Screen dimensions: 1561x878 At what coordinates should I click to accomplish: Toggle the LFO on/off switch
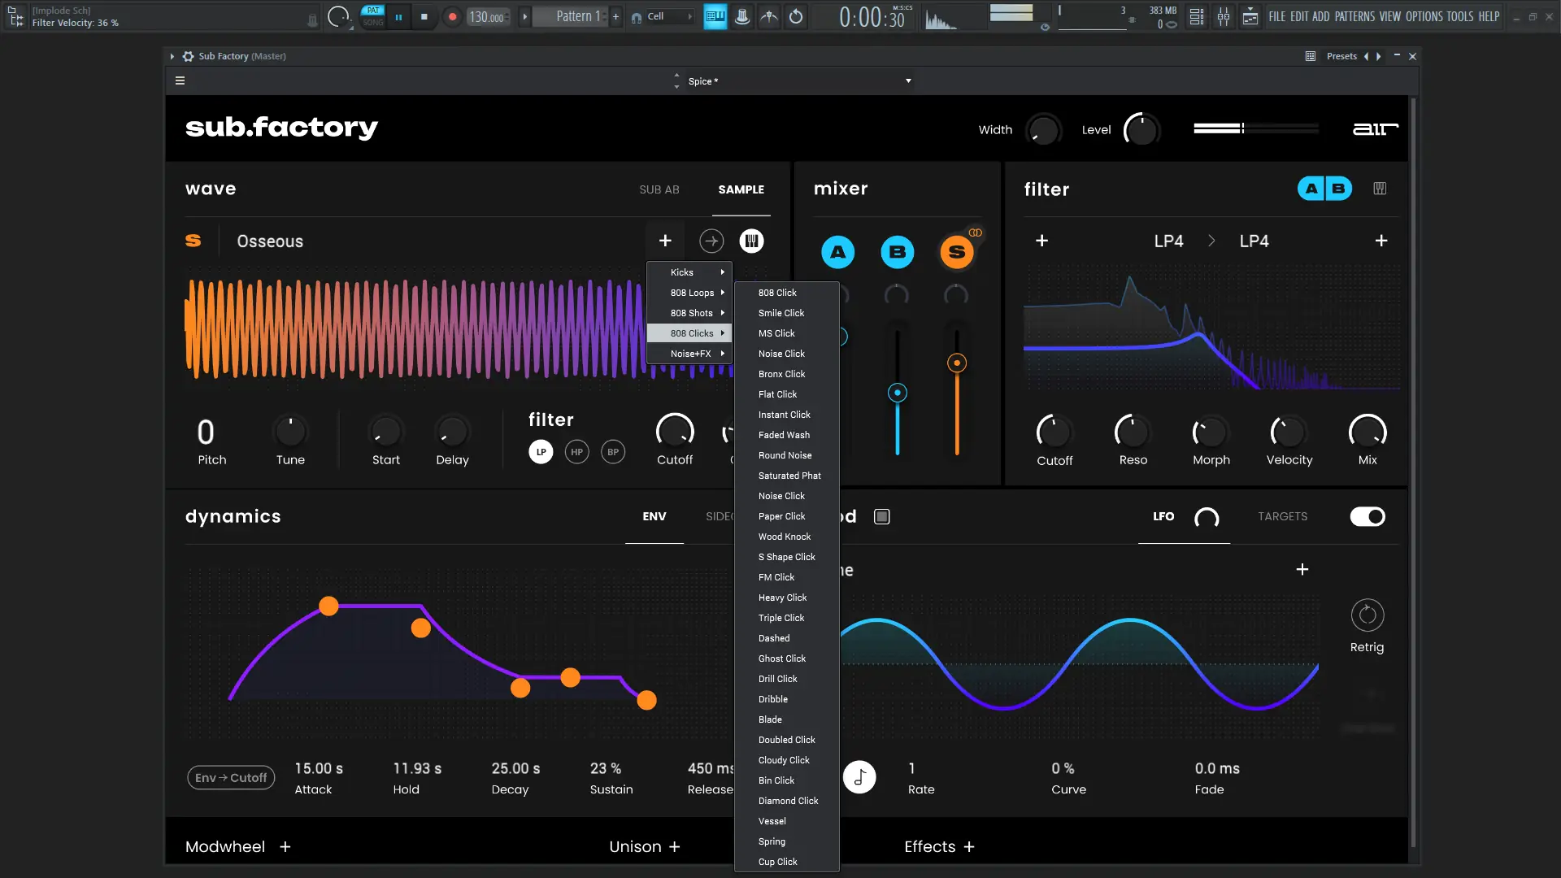point(1368,516)
